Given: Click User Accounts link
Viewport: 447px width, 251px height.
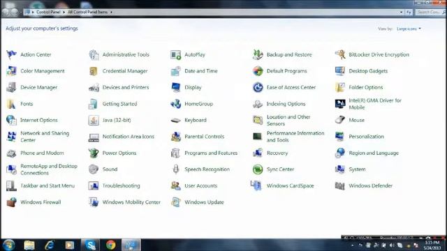Looking at the screenshot, I should 200,186.
